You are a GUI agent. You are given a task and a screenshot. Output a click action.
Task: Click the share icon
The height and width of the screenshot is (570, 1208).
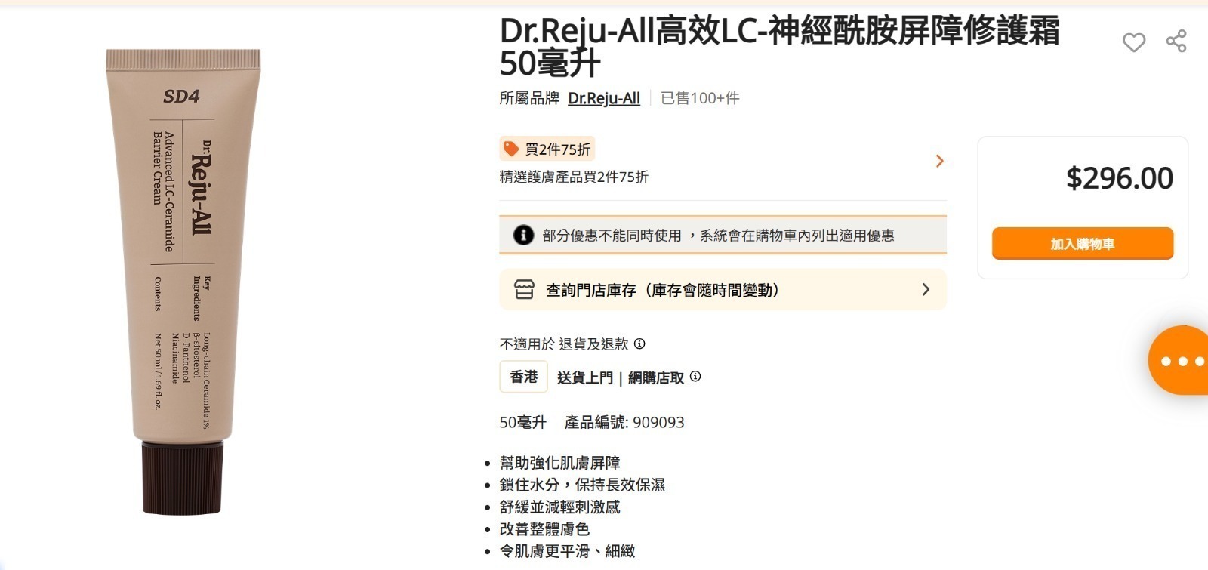[x=1176, y=41]
